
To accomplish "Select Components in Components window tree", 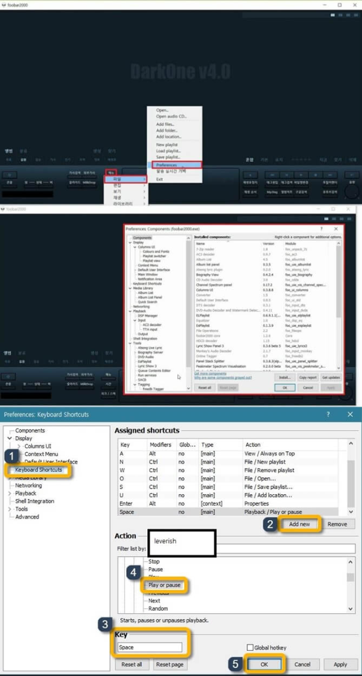I will tap(142, 238).
